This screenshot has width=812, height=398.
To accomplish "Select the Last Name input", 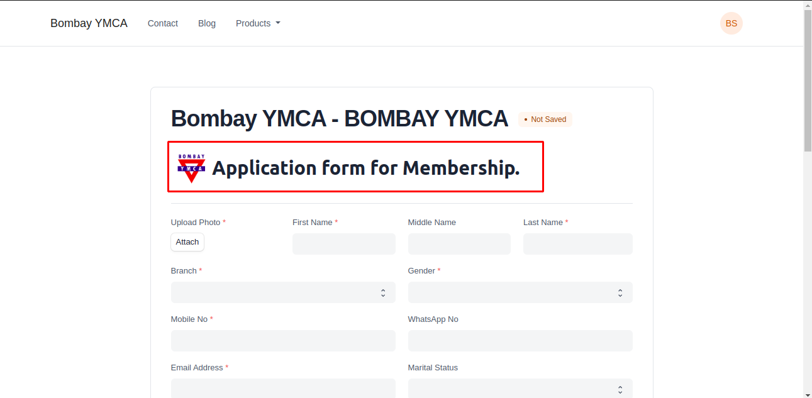I will [577, 244].
